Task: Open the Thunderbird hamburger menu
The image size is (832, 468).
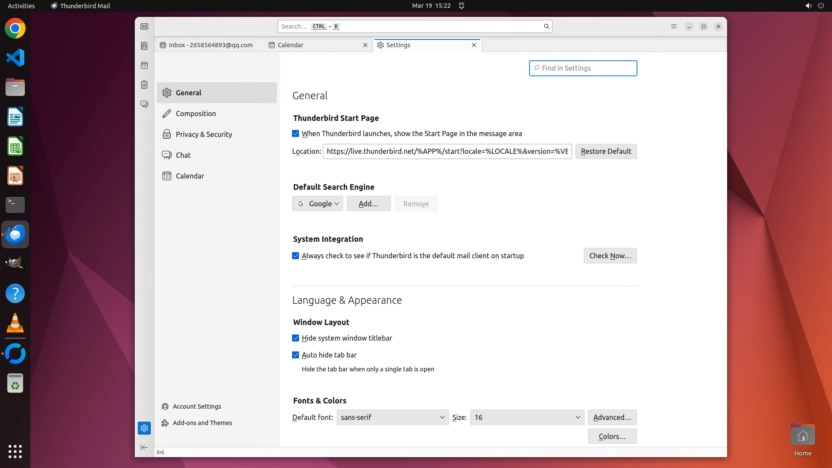Action: pos(673,26)
